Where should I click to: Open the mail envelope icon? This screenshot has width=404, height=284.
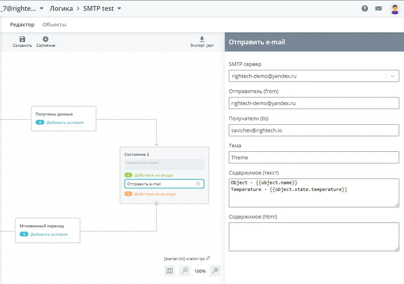pos(378,8)
